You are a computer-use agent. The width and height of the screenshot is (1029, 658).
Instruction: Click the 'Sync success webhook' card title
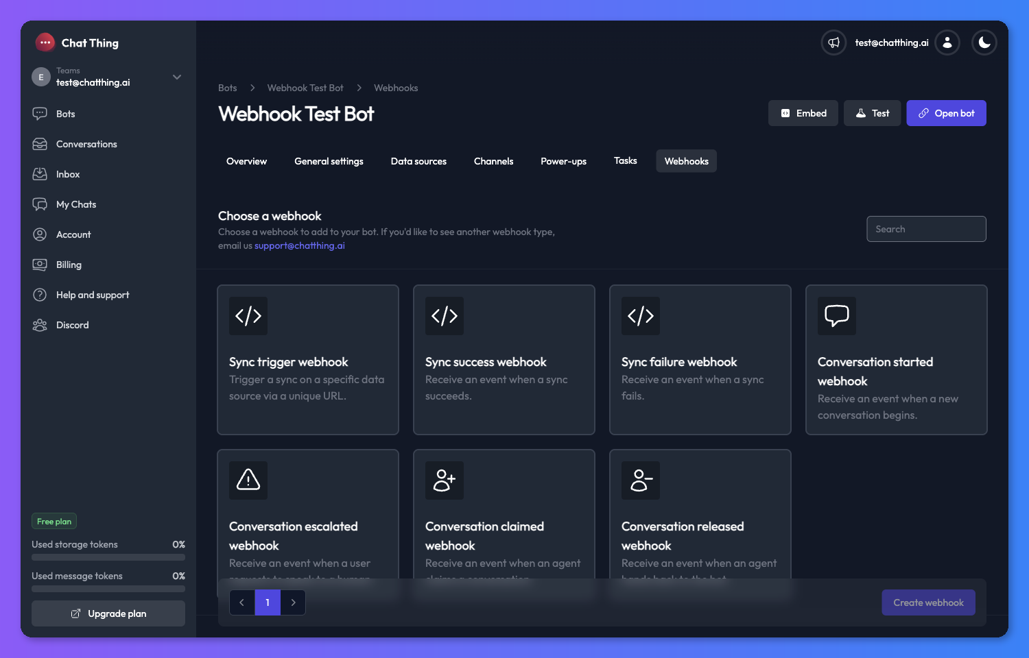pos(486,362)
